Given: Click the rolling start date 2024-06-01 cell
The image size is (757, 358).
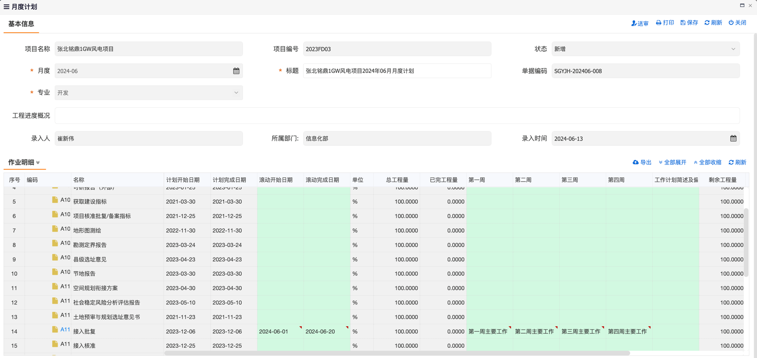Looking at the screenshot, I should pyautogui.click(x=280, y=331).
